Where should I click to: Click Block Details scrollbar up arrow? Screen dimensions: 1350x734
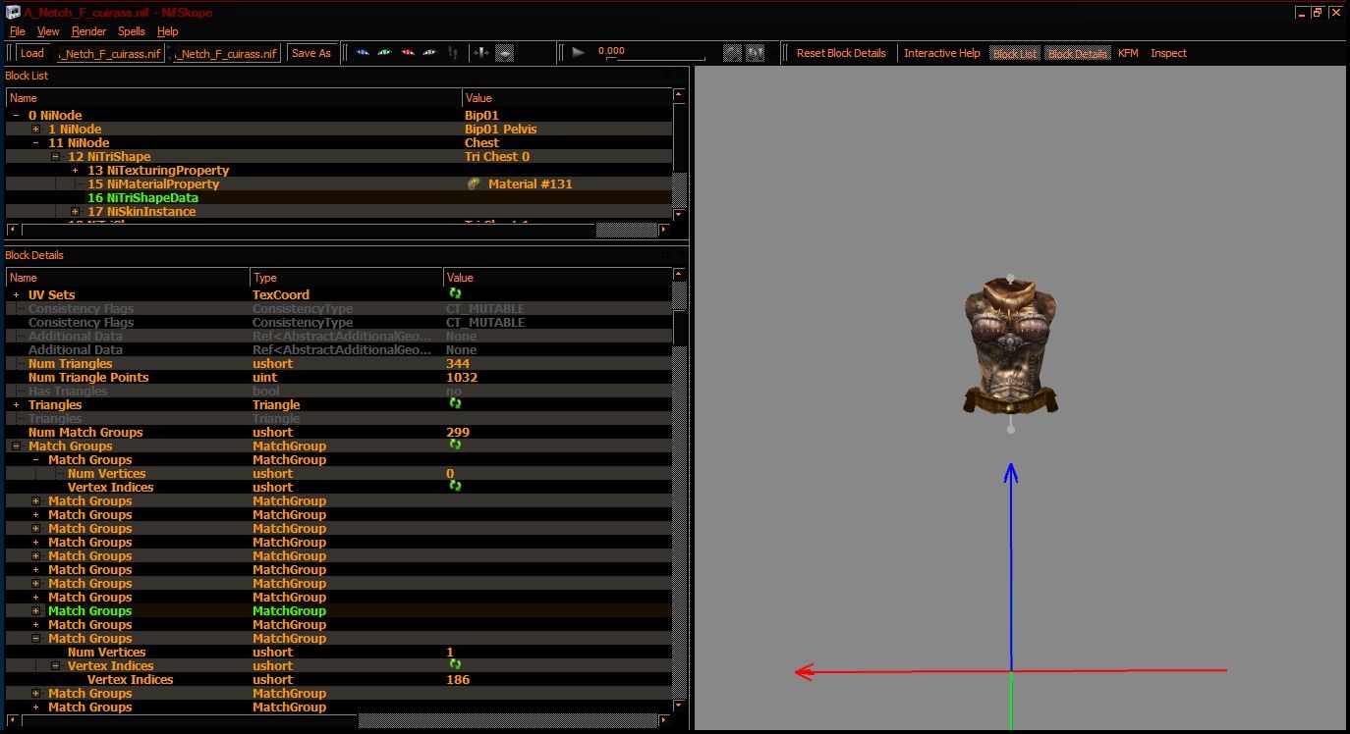click(679, 276)
